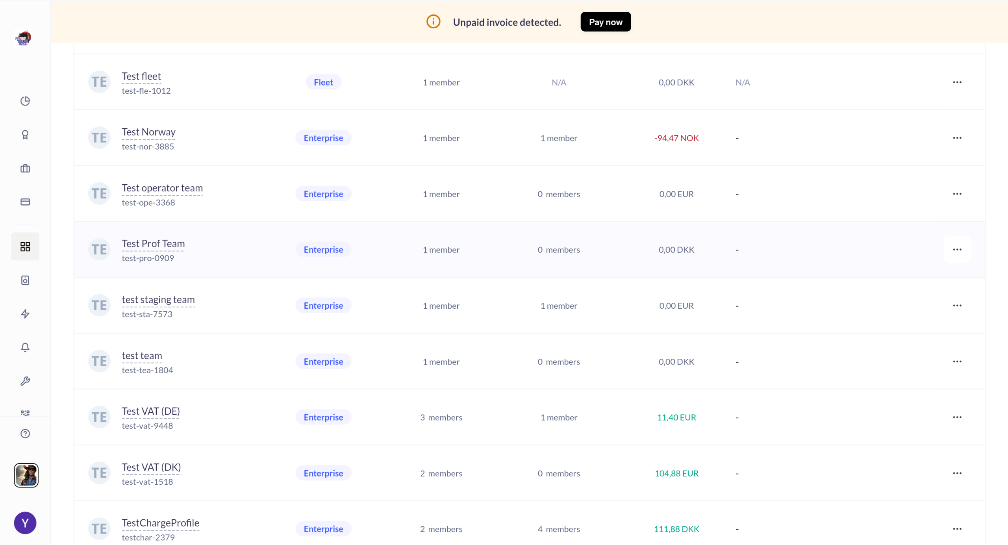1008x545 pixels.
Task: Open the credit card payments icon
Action: pyautogui.click(x=25, y=202)
